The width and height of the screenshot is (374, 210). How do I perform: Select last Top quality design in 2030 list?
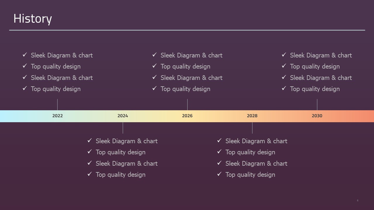coord(315,89)
